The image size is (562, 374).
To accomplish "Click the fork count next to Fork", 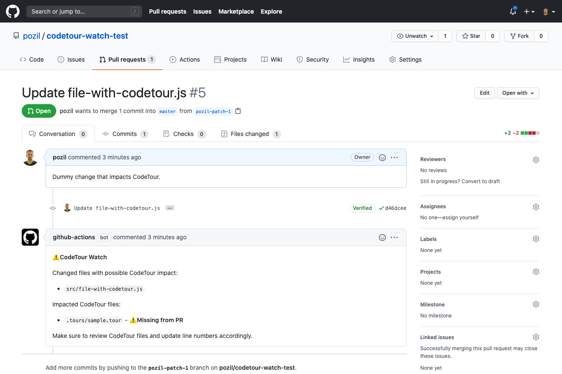I will [541, 36].
